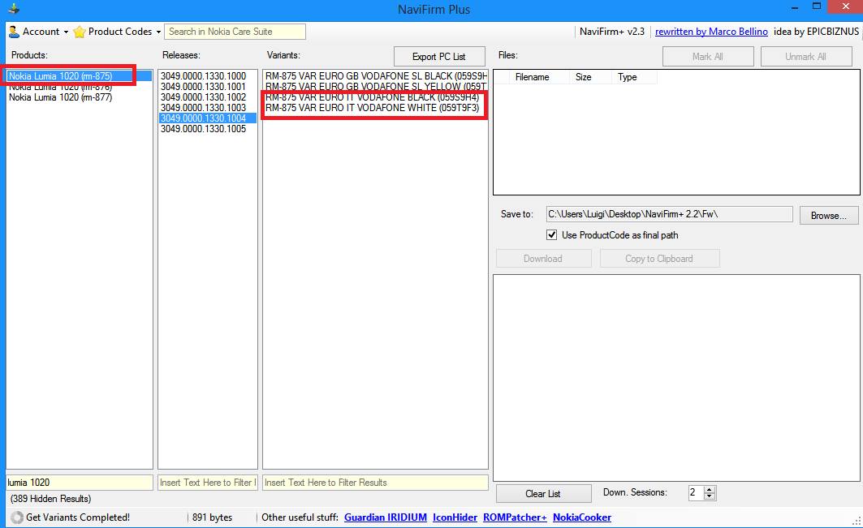This screenshot has width=863, height=528.
Task: Select release 3049.0000.1330.1000
Action: click(208, 76)
